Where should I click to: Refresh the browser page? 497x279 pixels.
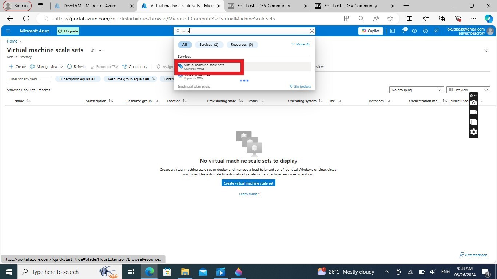[x=26, y=19]
